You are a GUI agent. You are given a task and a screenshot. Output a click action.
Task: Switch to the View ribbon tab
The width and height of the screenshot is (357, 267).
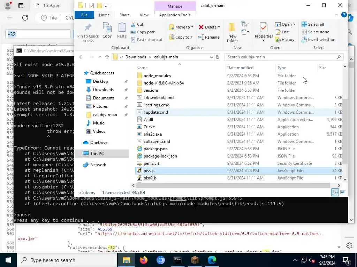(x=144, y=15)
